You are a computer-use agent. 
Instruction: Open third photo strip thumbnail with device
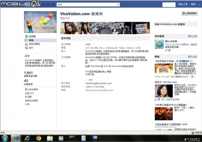click(105, 28)
